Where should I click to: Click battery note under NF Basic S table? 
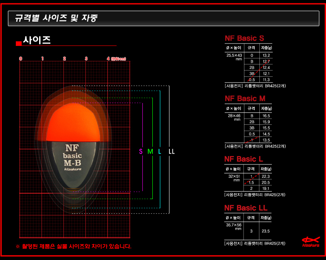coord(255,86)
